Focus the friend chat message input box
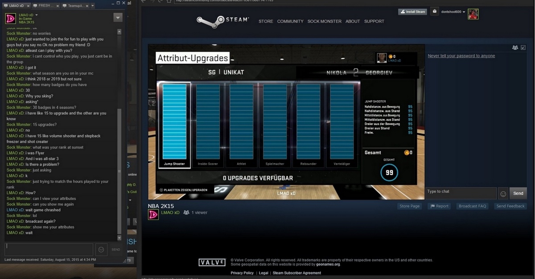 49,249
